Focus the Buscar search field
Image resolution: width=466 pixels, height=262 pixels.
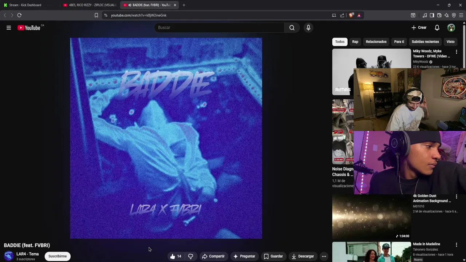pyautogui.click(x=219, y=28)
